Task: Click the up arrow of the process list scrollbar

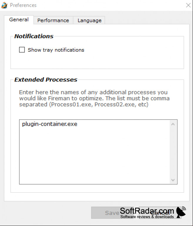Action: click(173, 124)
